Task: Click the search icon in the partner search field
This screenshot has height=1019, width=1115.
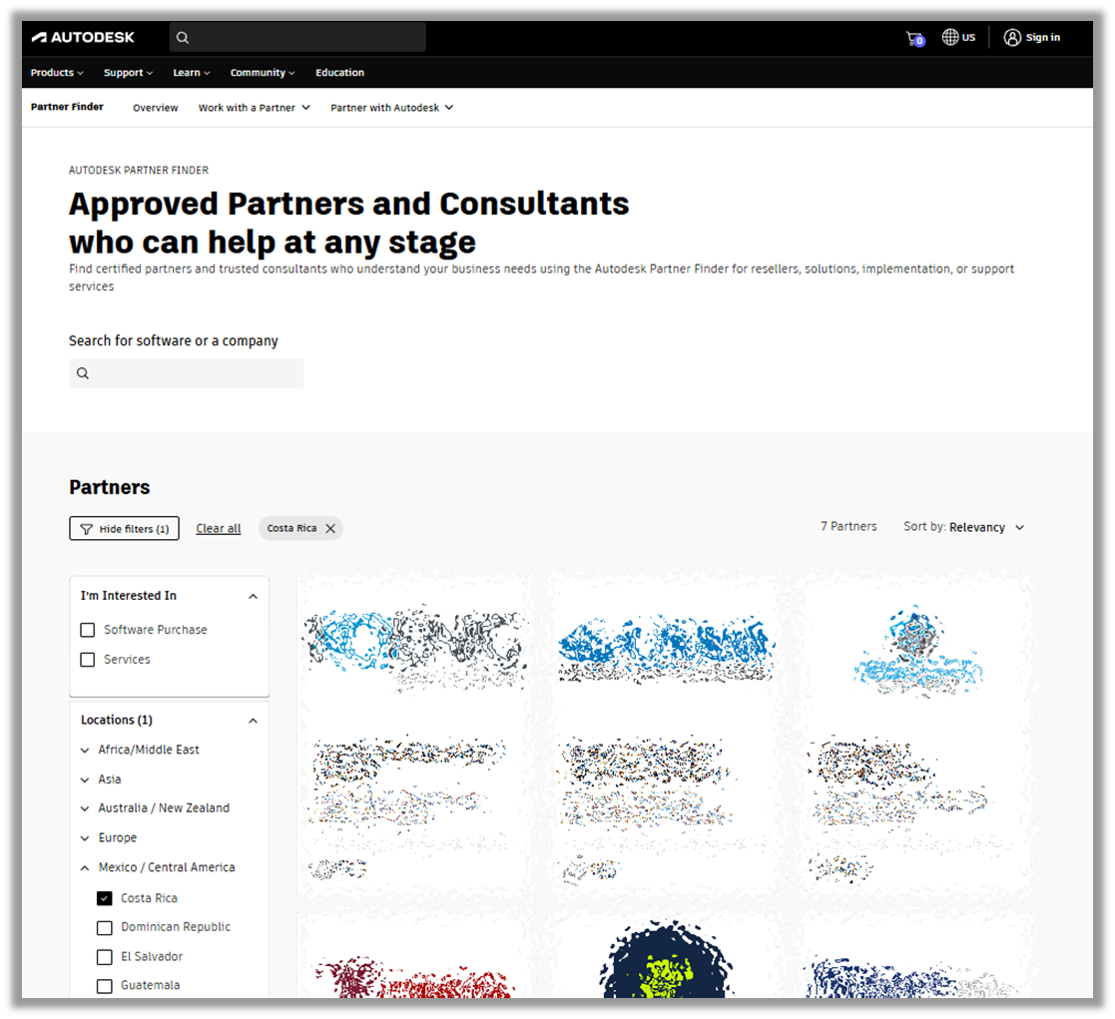Action: tap(83, 373)
